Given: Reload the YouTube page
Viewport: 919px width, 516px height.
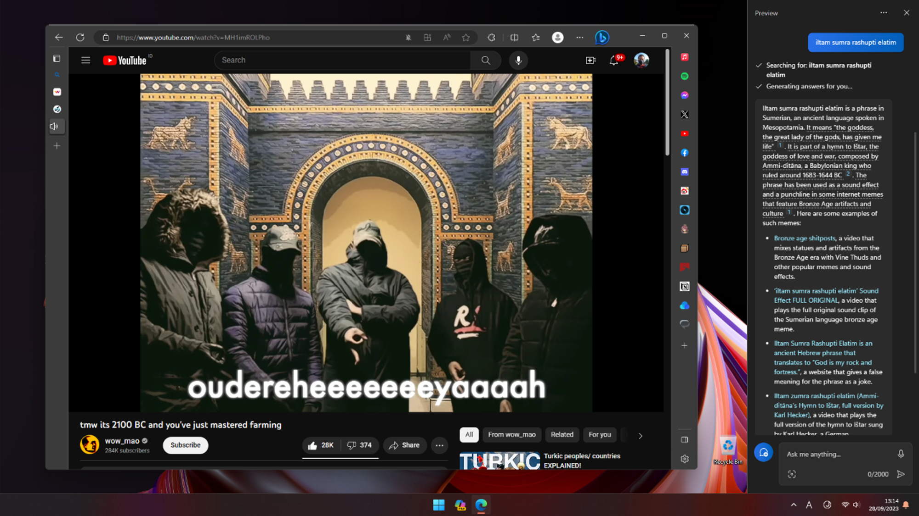Looking at the screenshot, I should pos(80,38).
